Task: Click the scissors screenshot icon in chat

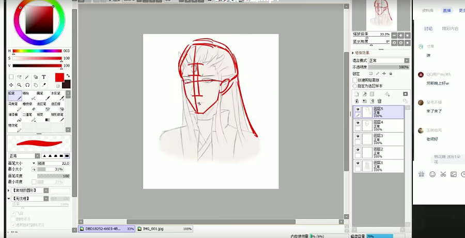Action: tap(443, 174)
